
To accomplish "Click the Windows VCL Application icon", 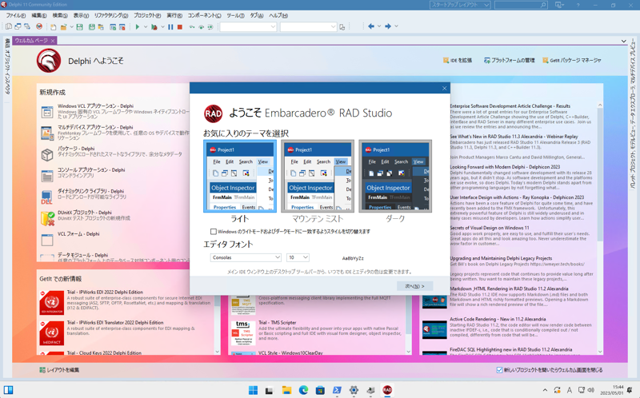I will coord(47,112).
